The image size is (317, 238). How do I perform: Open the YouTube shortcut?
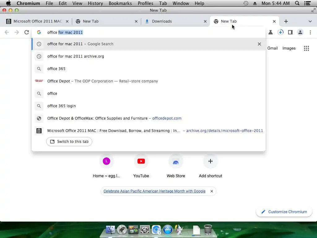coord(141,166)
